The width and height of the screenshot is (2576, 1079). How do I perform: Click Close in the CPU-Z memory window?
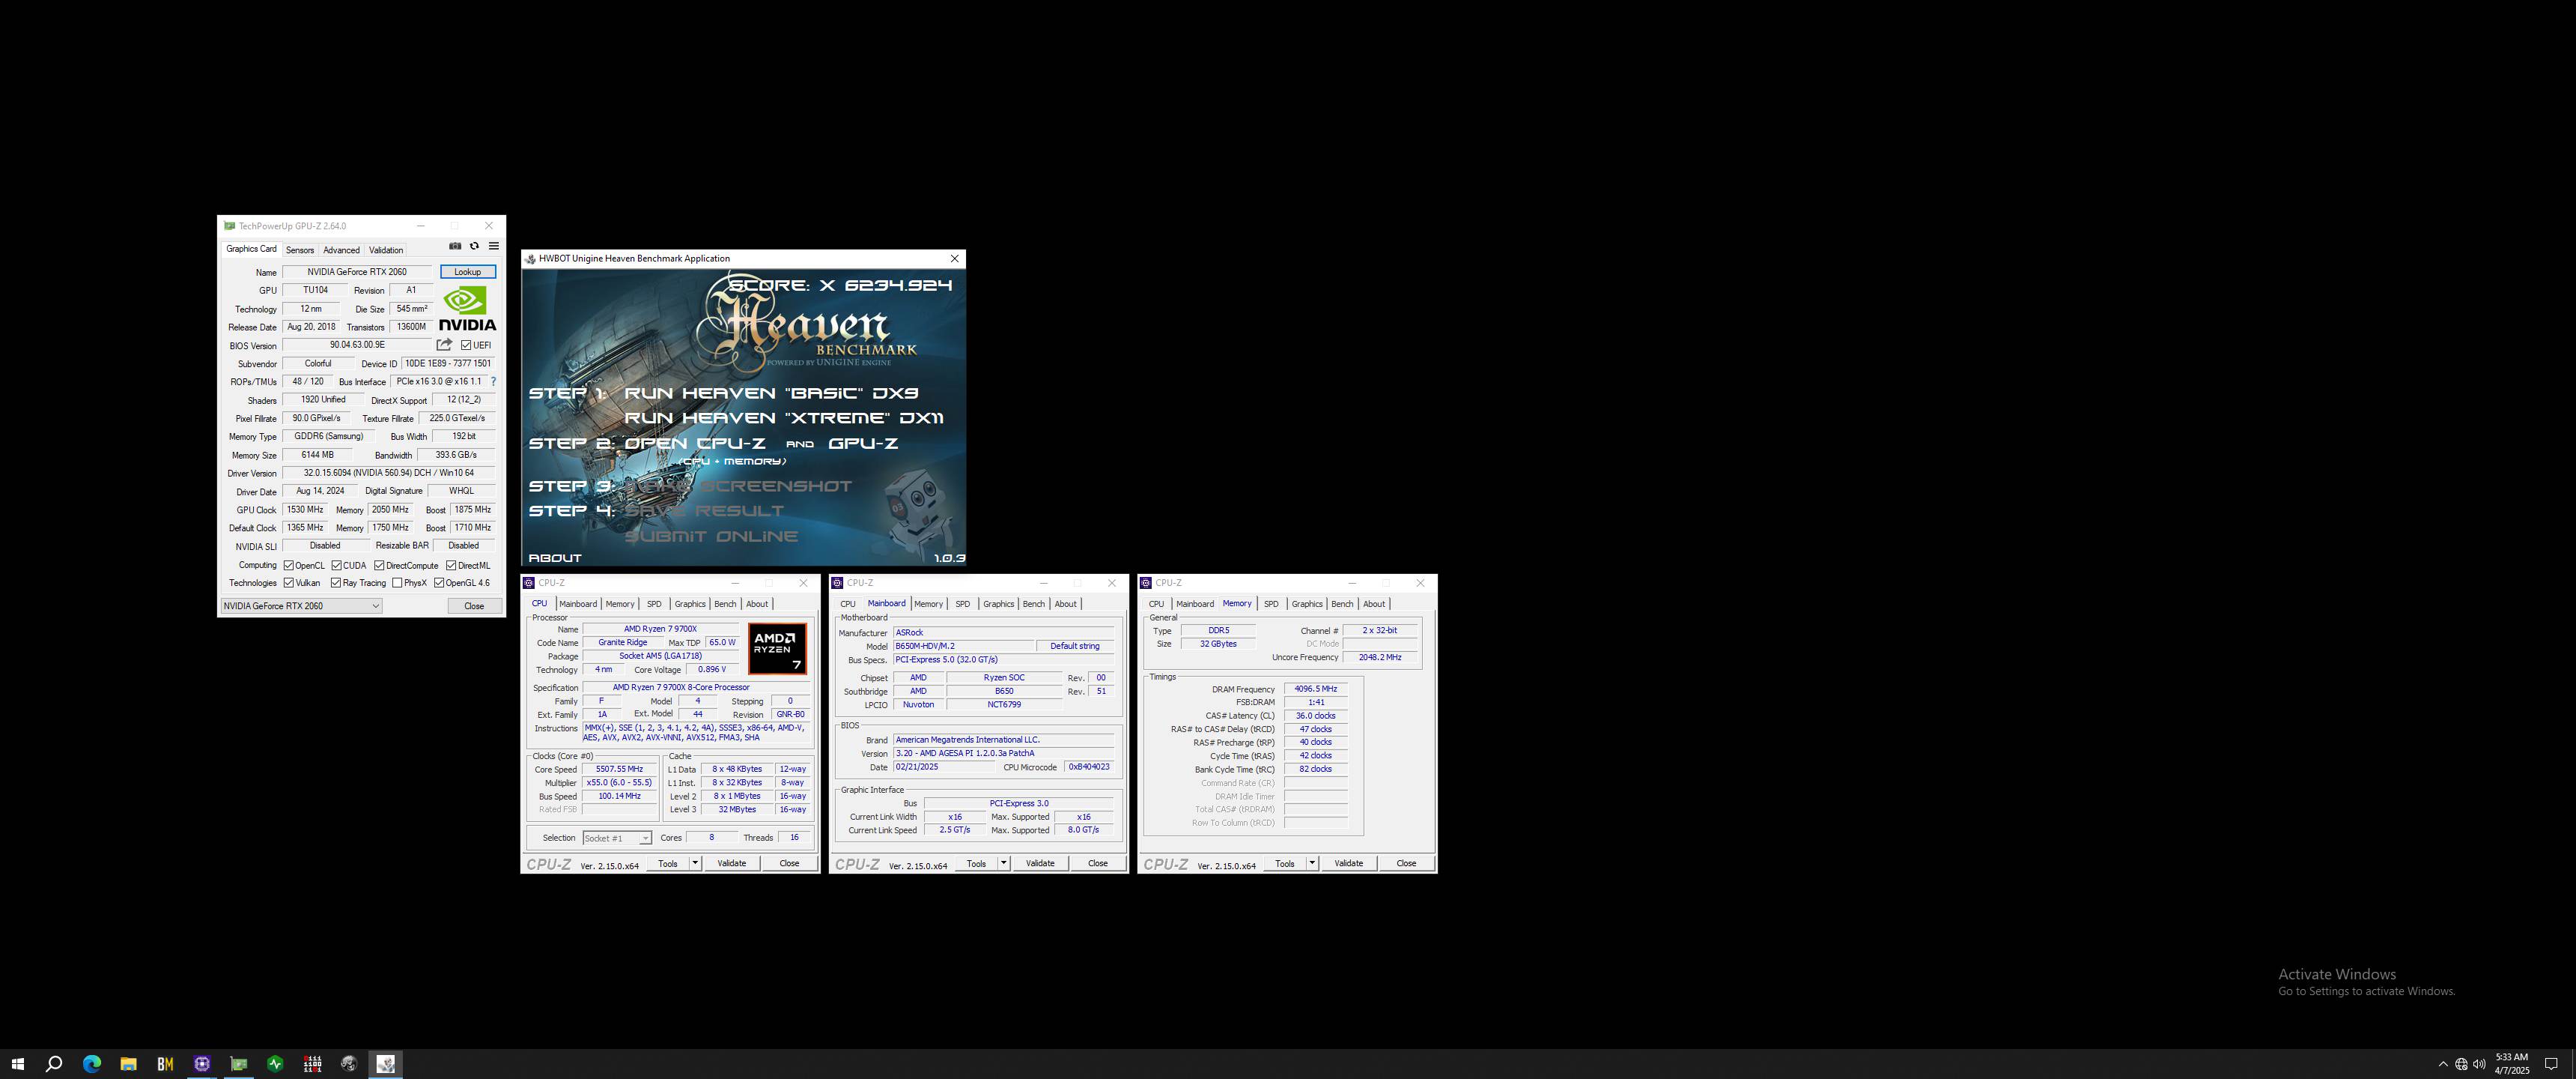click(x=1406, y=862)
